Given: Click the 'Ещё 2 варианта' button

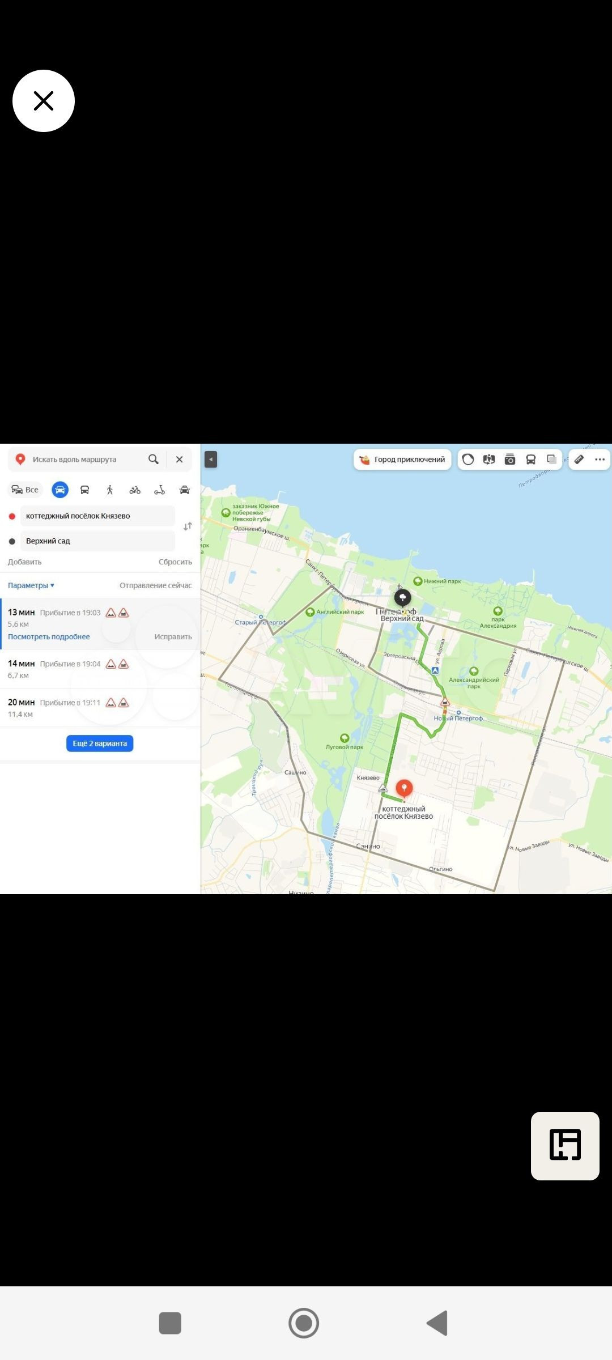Looking at the screenshot, I should (100, 743).
